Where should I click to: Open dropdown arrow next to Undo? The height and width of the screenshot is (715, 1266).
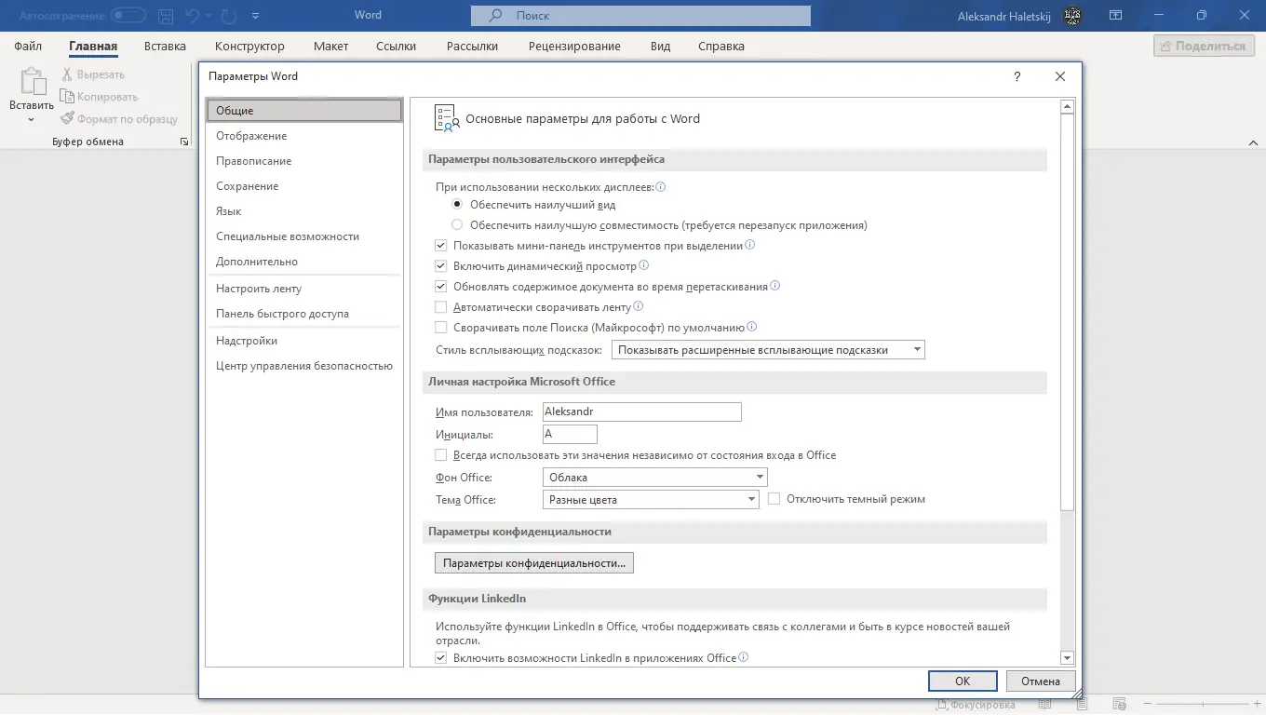209,16
